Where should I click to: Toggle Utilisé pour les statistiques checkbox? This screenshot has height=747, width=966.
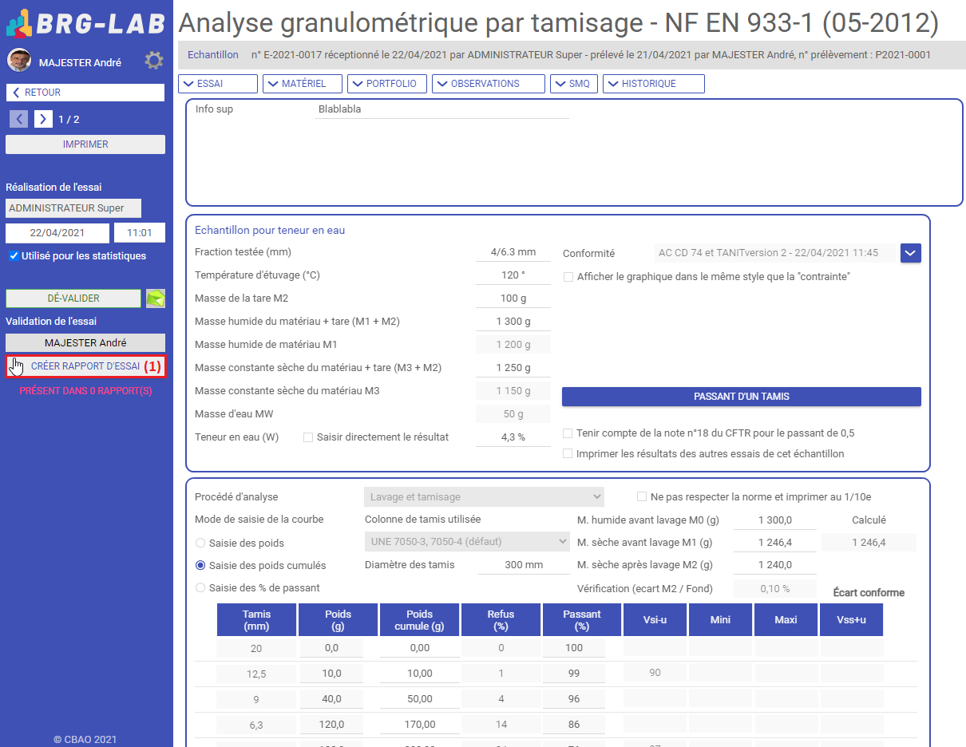pos(14,256)
